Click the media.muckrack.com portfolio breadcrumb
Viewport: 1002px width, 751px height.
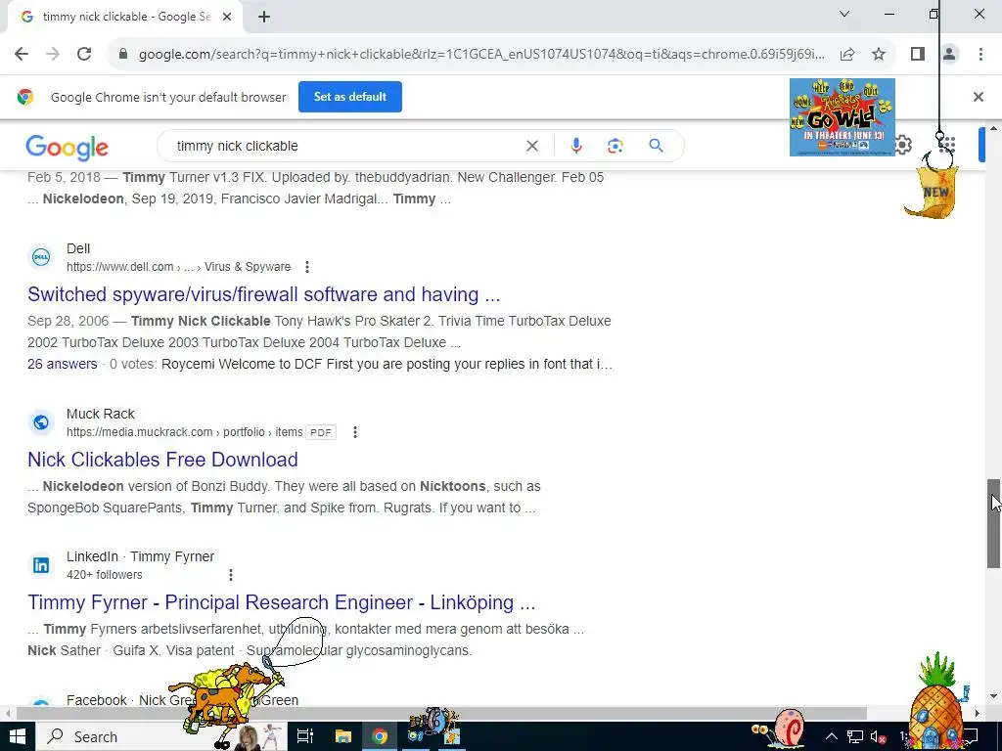[x=185, y=432]
